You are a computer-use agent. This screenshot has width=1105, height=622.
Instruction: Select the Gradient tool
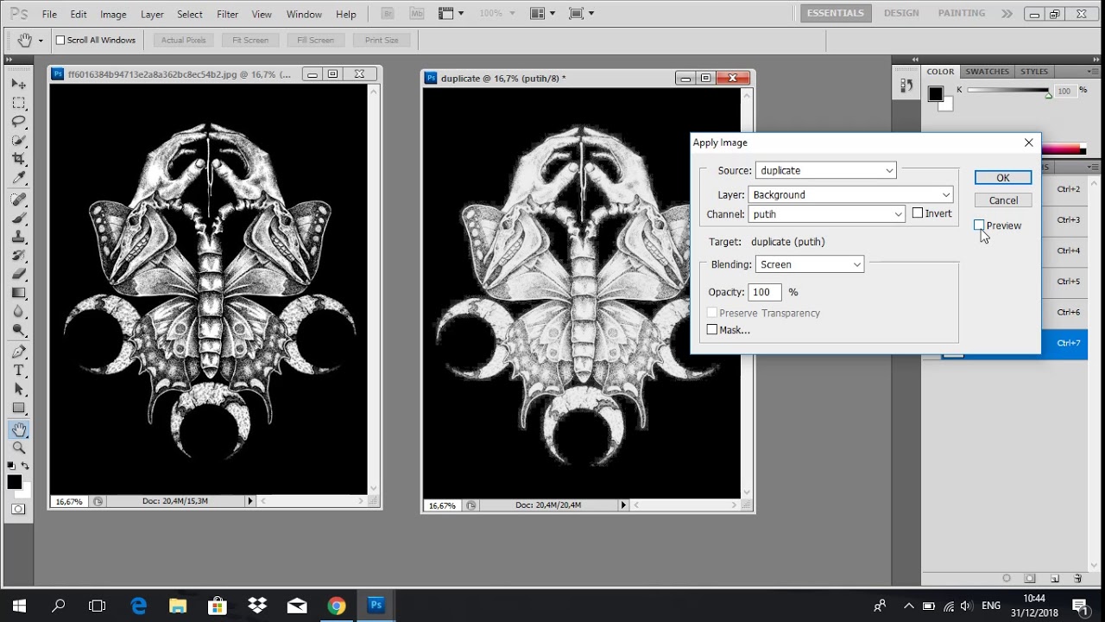click(18, 293)
